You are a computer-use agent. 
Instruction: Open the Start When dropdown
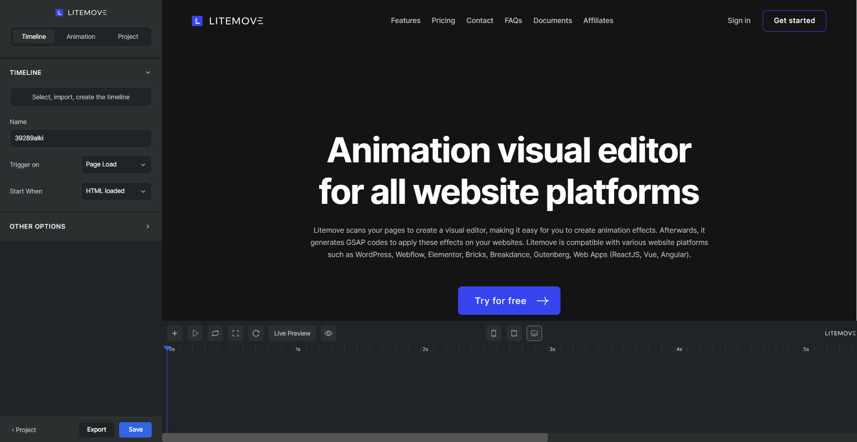coord(116,191)
